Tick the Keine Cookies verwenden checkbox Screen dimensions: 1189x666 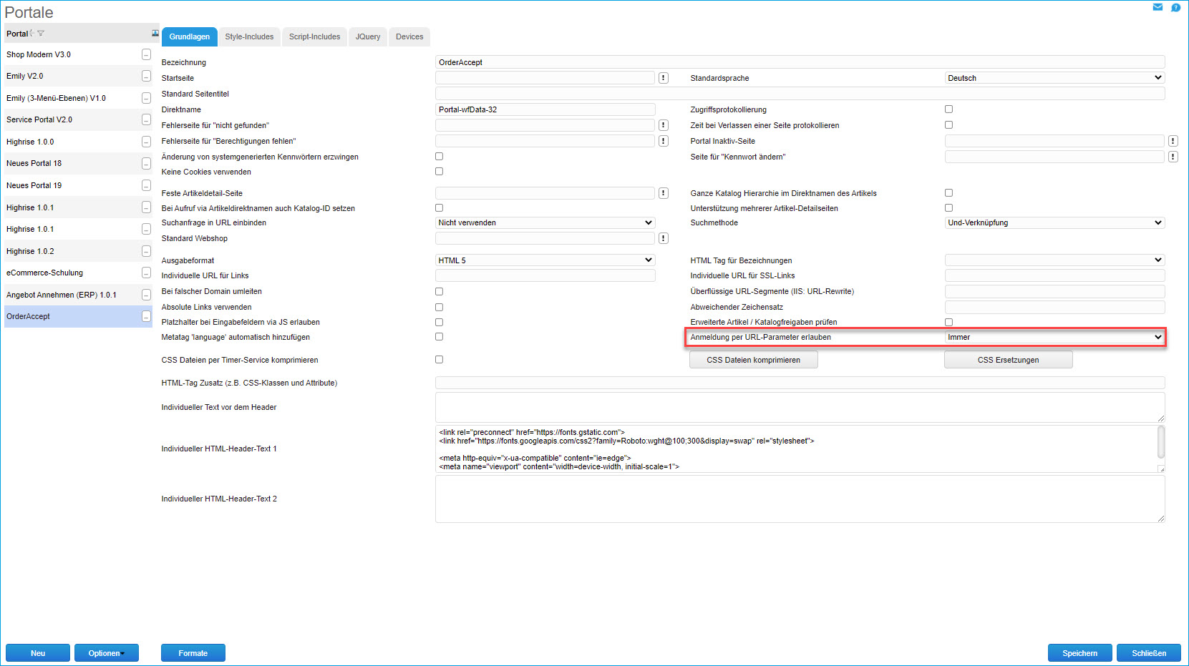coord(439,172)
